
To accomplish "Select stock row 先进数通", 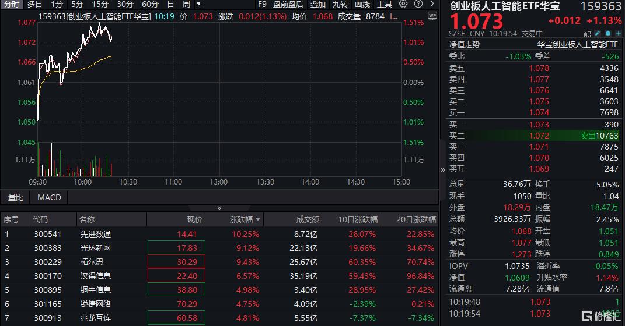I will (x=219, y=234).
